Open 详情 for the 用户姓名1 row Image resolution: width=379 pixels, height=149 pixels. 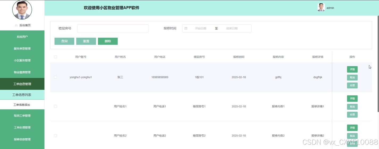352,99
